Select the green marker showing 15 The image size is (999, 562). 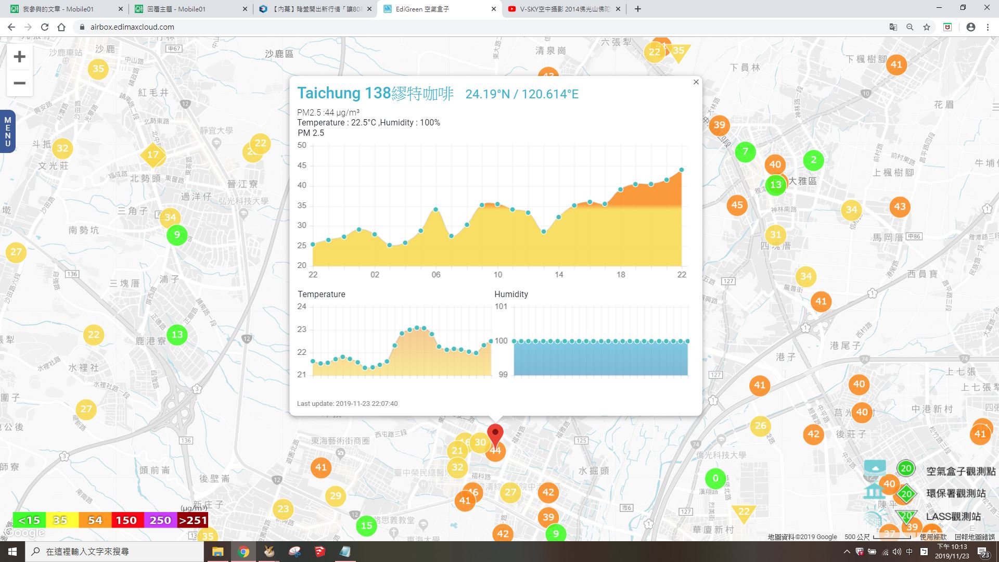pos(366,526)
